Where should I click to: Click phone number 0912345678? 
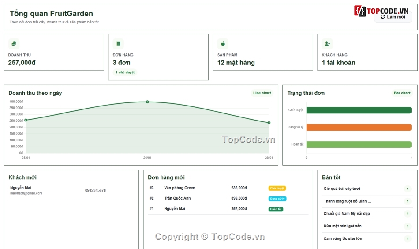pos(95,190)
